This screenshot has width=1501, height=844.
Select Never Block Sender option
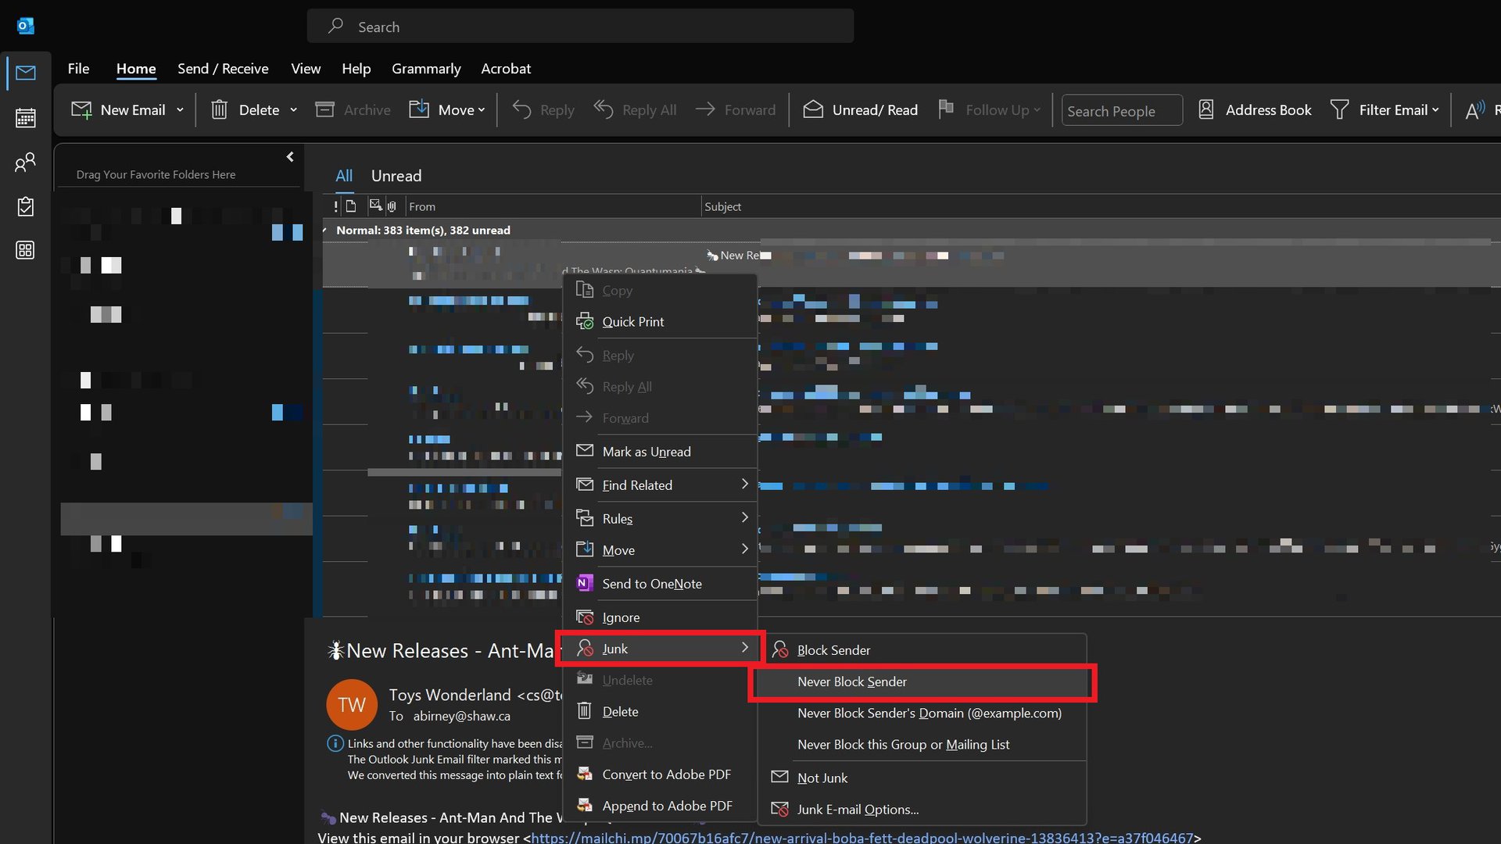coord(922,682)
